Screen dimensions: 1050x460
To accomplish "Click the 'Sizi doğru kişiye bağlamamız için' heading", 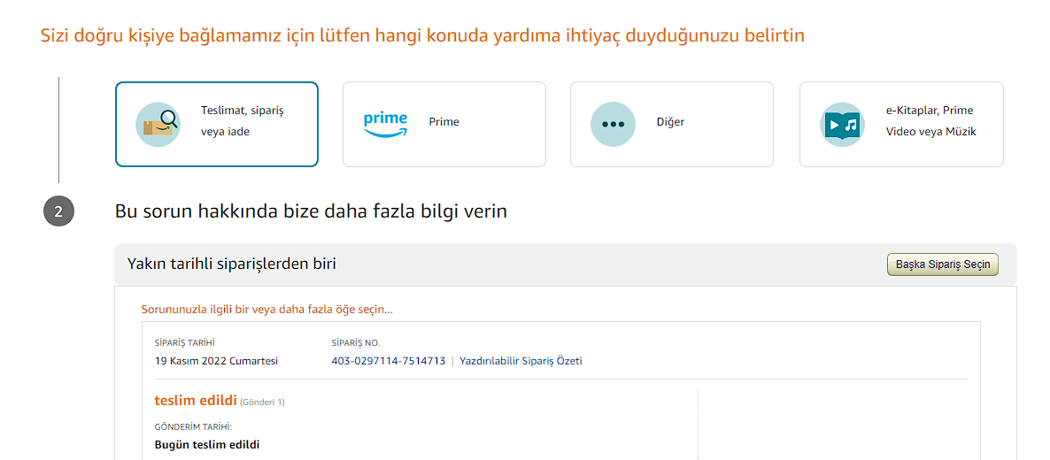I will (422, 36).
